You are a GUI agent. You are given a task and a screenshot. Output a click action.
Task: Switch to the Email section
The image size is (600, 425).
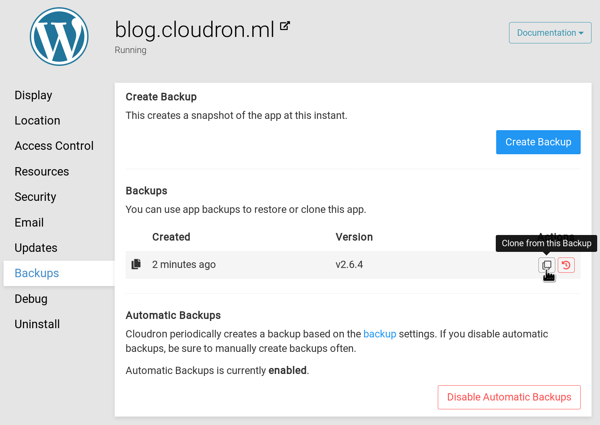click(29, 223)
